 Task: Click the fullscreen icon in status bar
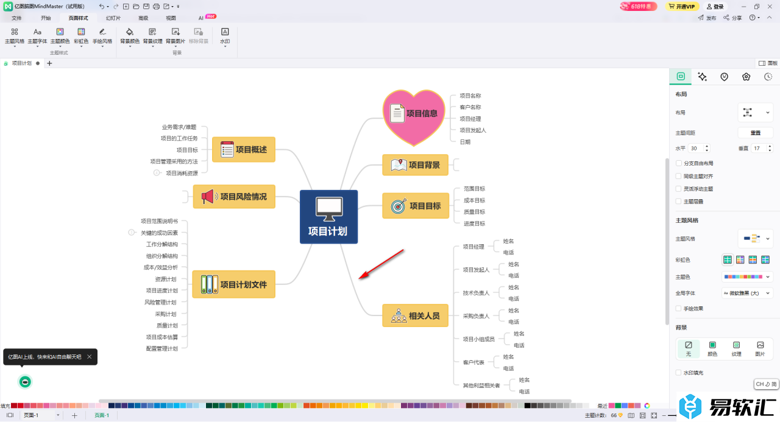point(654,415)
